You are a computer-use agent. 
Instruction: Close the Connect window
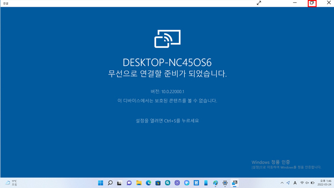(329, 3)
